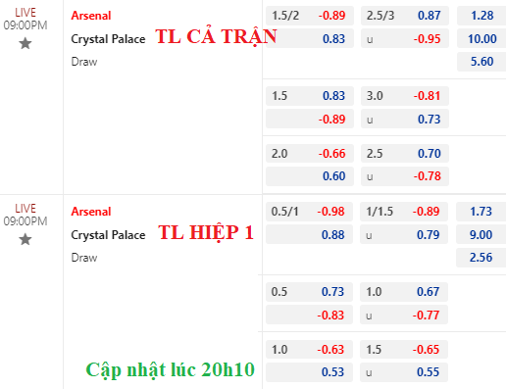Image resolution: width=506 pixels, height=389 pixels.
Task: Choose under 2.5 odds -0.78
Action: [x=405, y=176]
